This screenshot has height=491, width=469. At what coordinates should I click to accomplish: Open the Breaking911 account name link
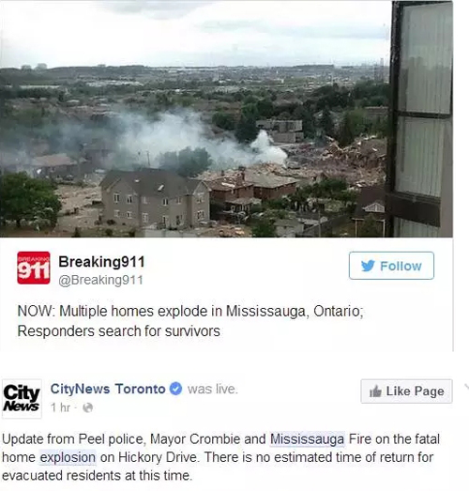(x=101, y=262)
